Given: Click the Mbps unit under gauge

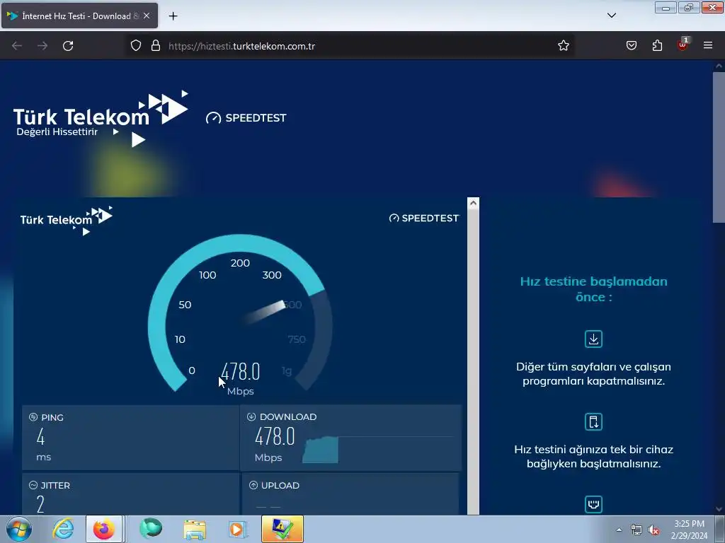Looking at the screenshot, I should (241, 391).
